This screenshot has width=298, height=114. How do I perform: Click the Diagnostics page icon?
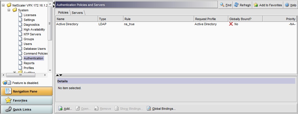pyautogui.click(x=20, y=24)
